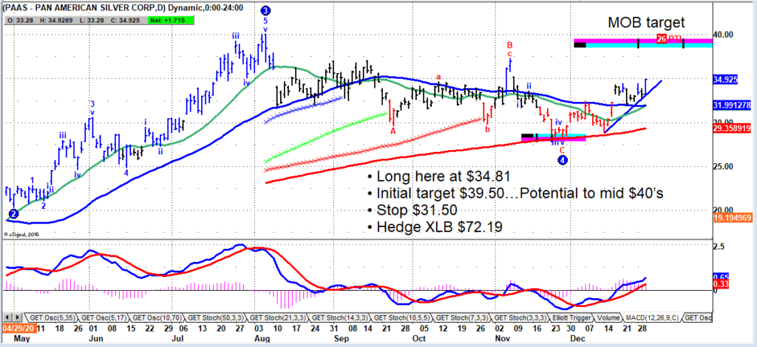The image size is (757, 347).
Task: Select the MOB target heading text
Action: click(x=646, y=21)
